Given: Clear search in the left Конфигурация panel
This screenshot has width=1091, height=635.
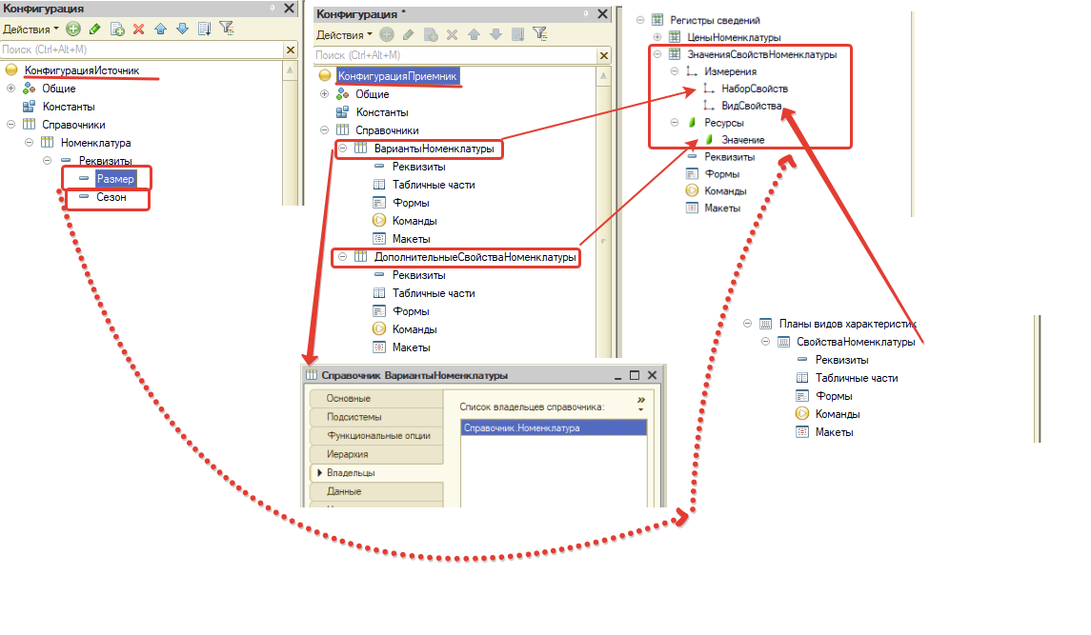Looking at the screenshot, I should point(291,50).
